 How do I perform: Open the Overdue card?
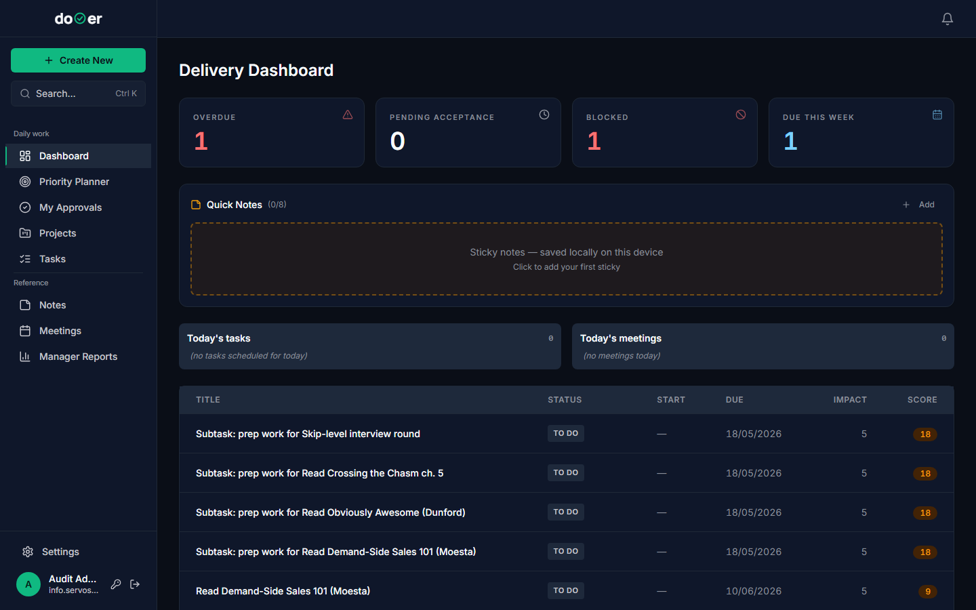coord(272,133)
